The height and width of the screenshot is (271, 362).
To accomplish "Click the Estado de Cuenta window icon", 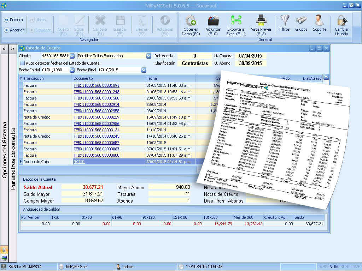I will coord(22,48).
